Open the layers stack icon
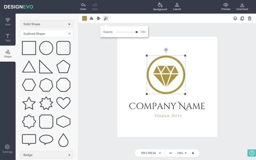The height and width of the screenshot is (160, 256). click(235, 19)
